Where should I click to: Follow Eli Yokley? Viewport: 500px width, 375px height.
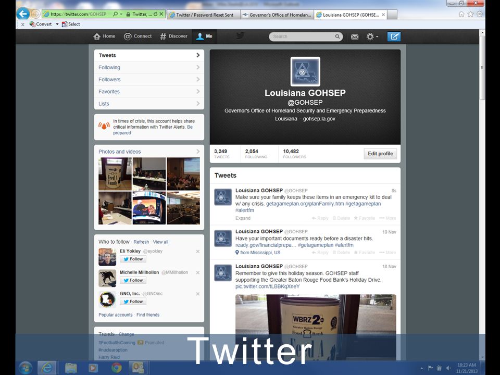[133, 259]
